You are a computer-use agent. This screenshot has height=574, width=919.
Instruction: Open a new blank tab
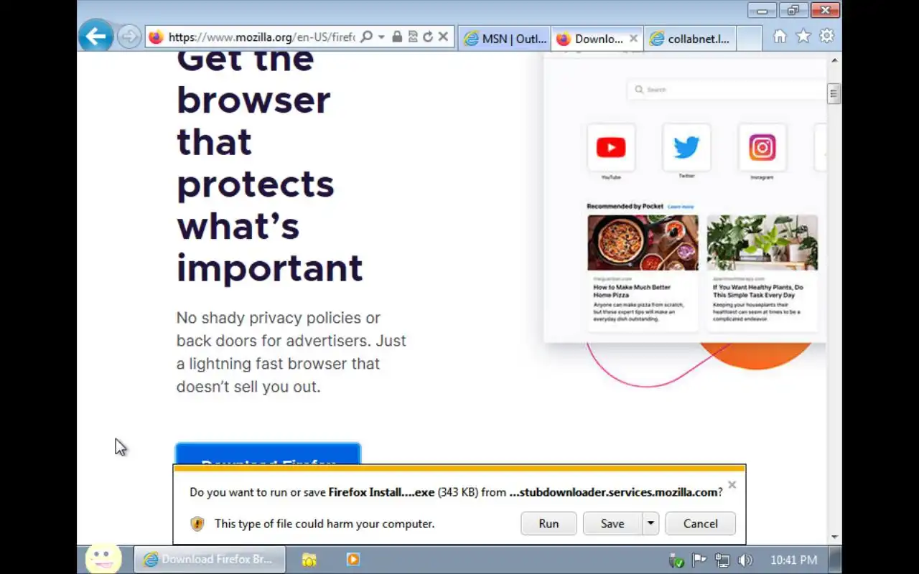(x=749, y=39)
